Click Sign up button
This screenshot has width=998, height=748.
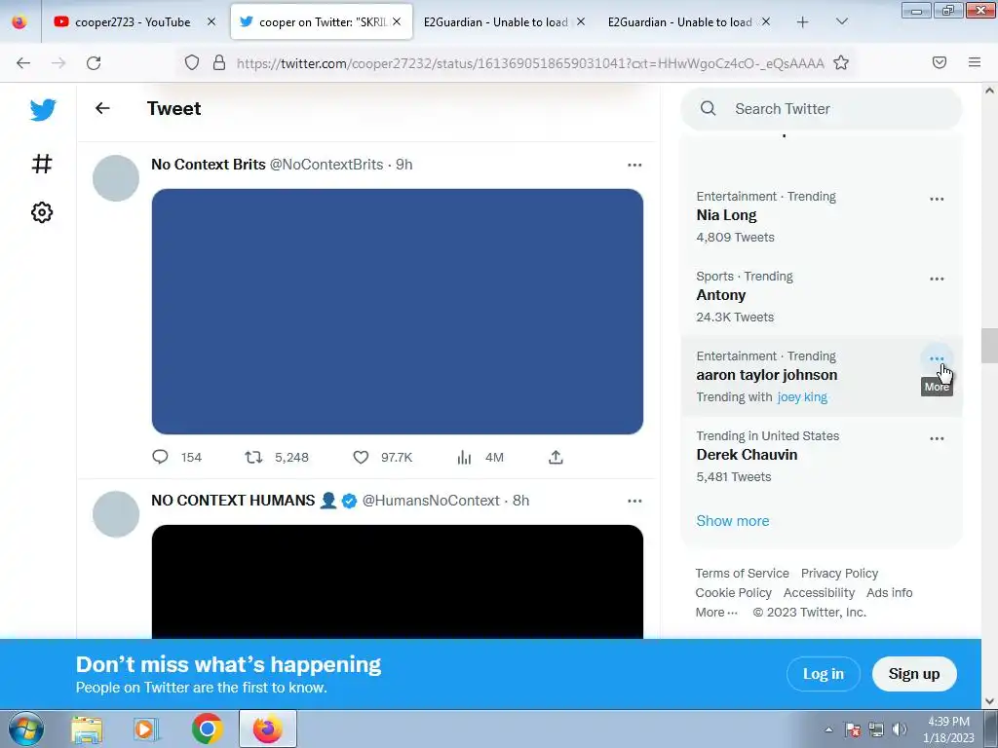click(914, 674)
